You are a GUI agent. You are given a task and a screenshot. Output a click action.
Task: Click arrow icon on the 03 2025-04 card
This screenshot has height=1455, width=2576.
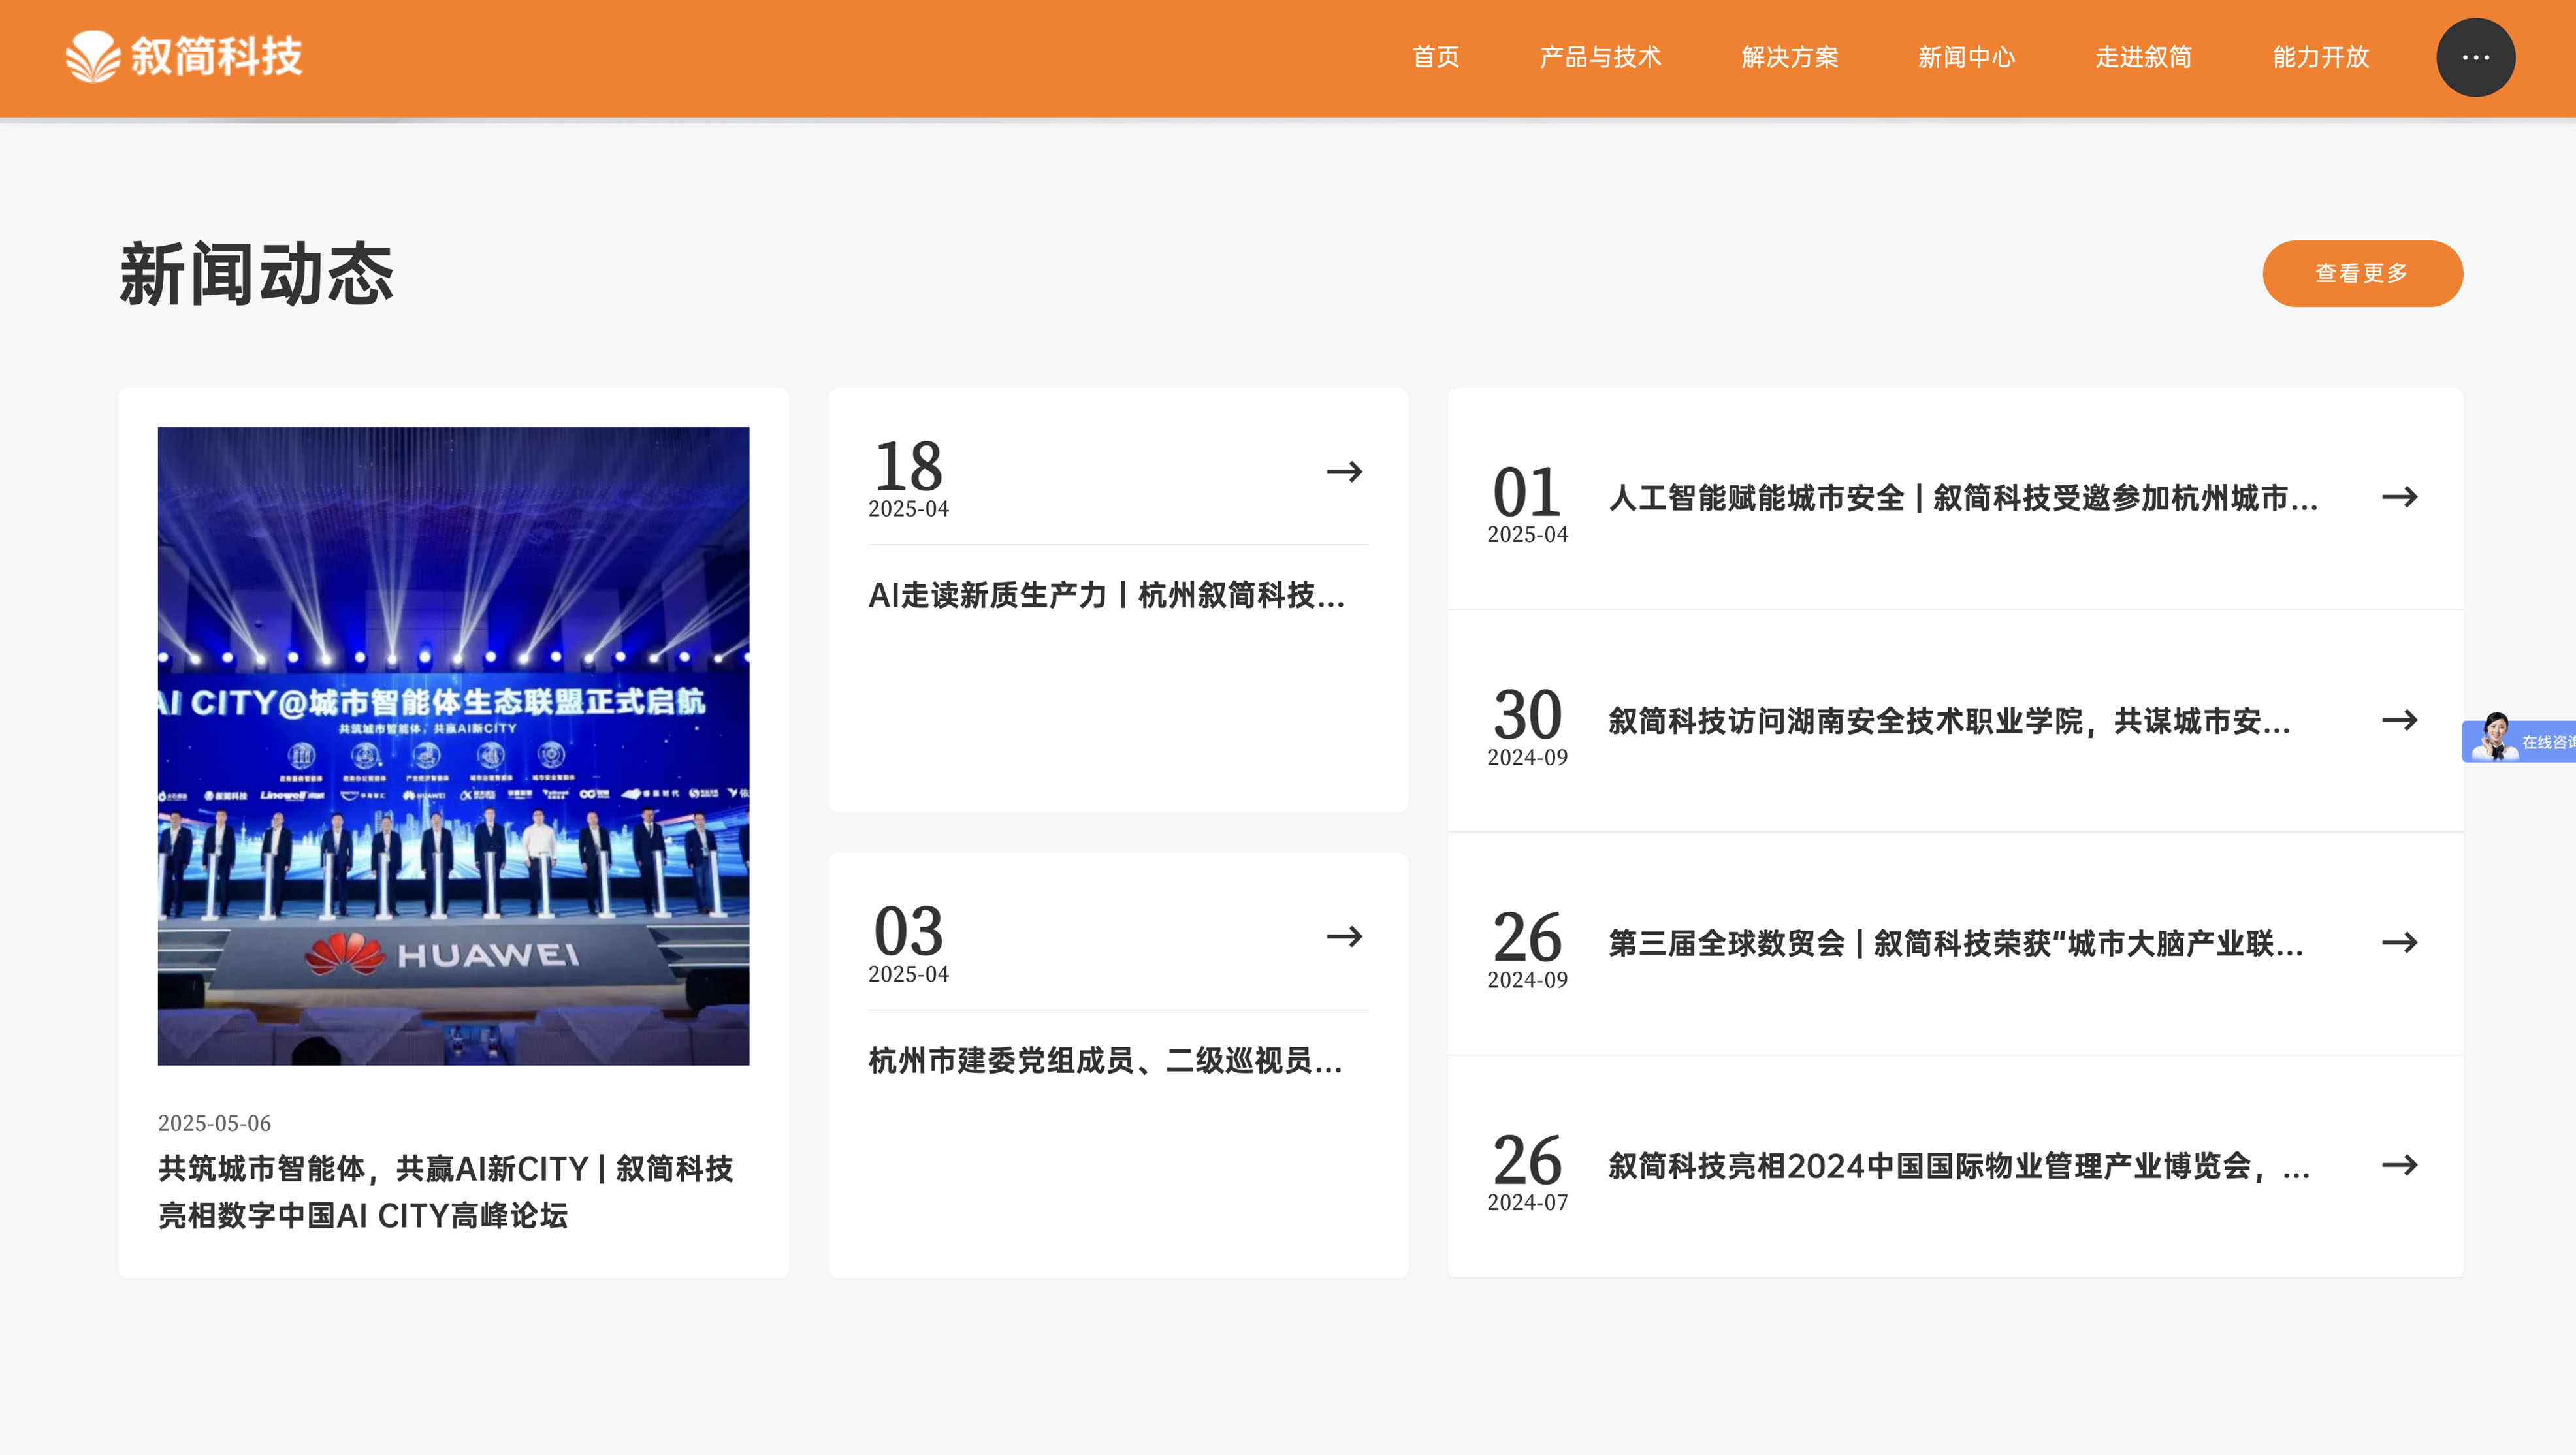pyautogui.click(x=1344, y=936)
